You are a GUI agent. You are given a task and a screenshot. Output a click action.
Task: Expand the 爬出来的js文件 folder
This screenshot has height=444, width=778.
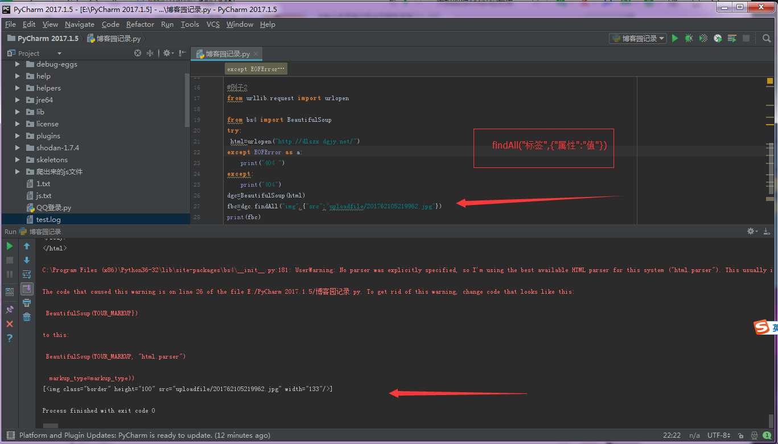coord(17,172)
